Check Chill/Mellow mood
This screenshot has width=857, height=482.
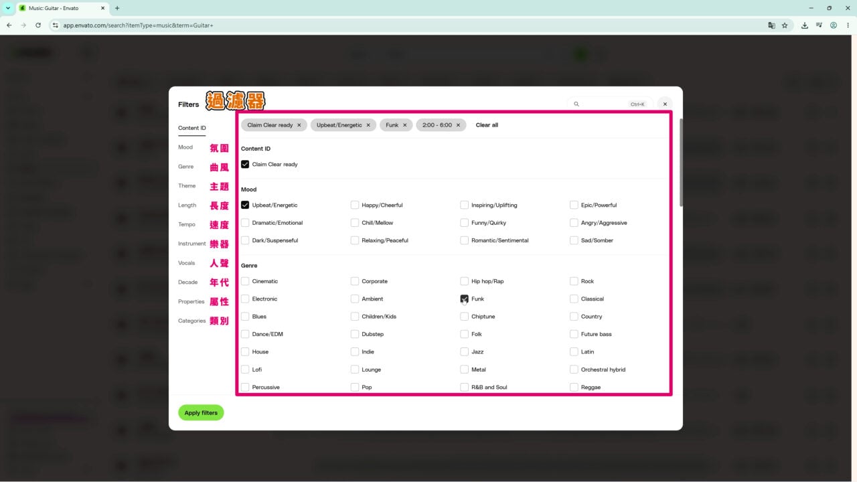click(x=355, y=223)
